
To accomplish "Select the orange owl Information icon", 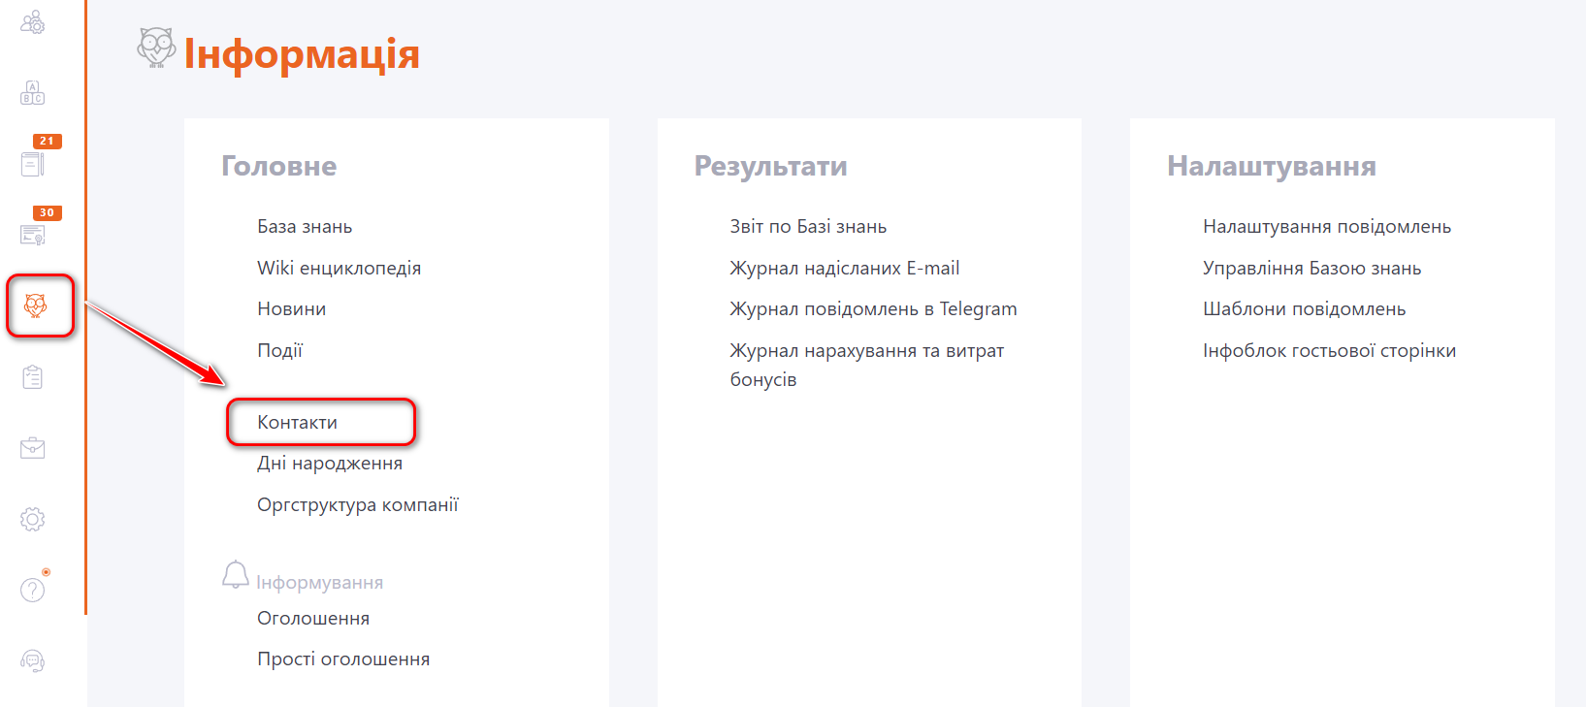I will [x=36, y=305].
